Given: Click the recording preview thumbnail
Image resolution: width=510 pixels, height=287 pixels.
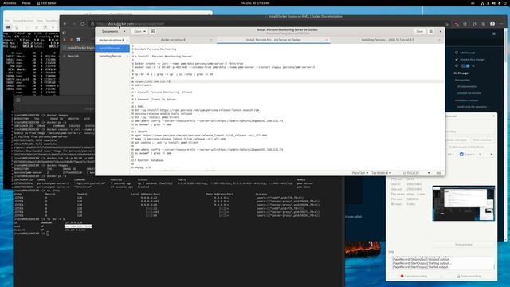Looking at the screenshot, I should [x=464, y=203].
